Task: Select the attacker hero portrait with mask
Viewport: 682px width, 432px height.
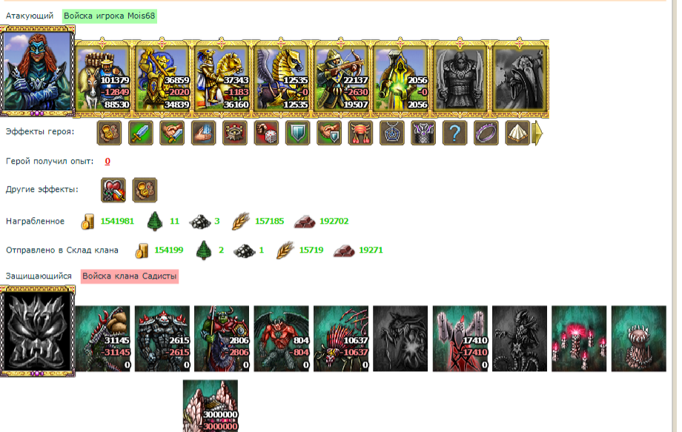Action: (x=37, y=71)
